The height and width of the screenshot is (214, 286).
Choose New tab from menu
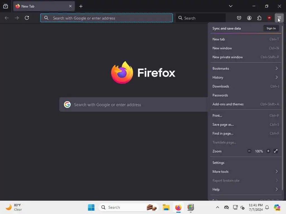[246, 39]
